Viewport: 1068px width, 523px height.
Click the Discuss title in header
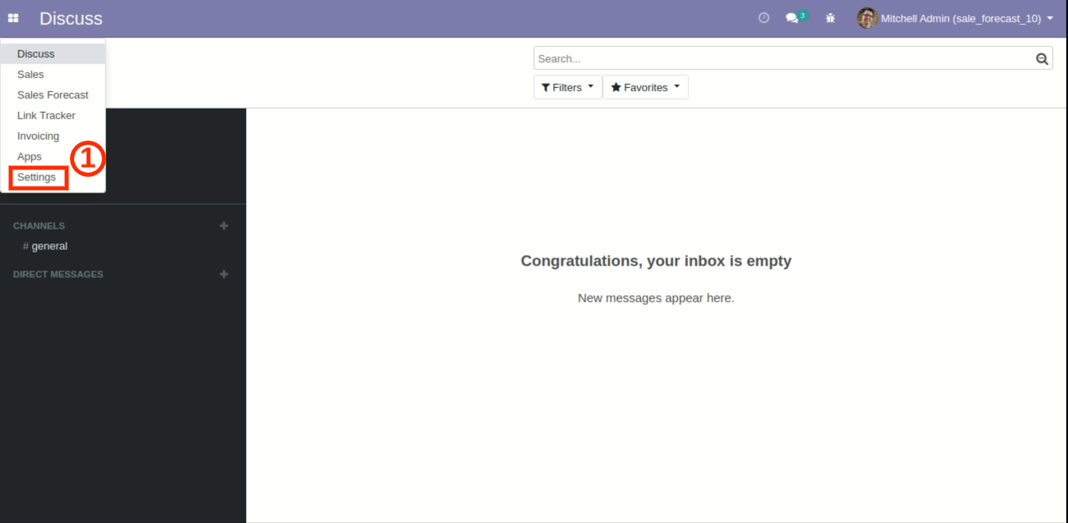[71, 18]
